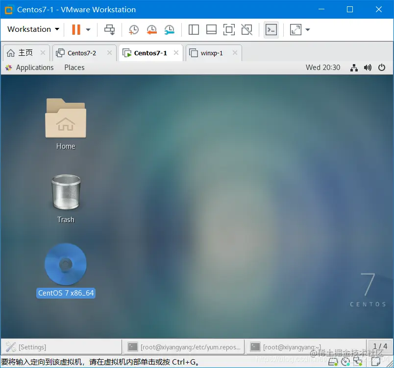394x368 pixels.
Task: Send Ctrl+Alt+Del to the VM
Action: [110, 29]
